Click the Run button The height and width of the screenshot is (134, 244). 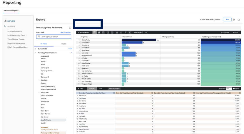click(227, 20)
